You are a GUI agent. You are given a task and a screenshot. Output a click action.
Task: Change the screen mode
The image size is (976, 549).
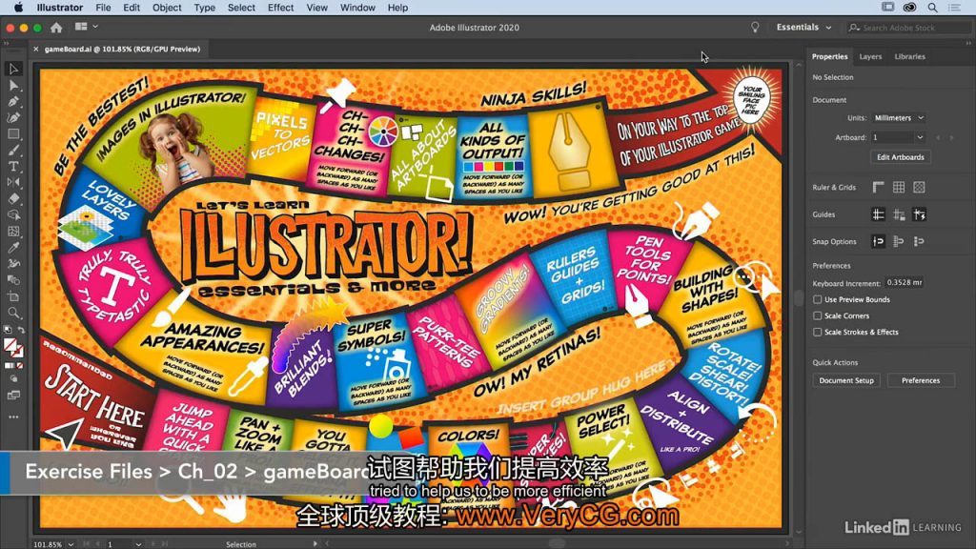coord(13,396)
